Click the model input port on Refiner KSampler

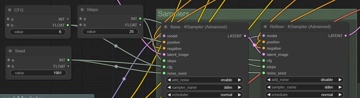[264, 36]
